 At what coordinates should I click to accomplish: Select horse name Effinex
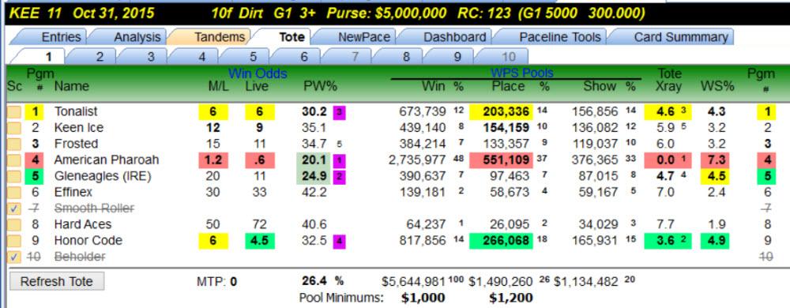click(73, 192)
